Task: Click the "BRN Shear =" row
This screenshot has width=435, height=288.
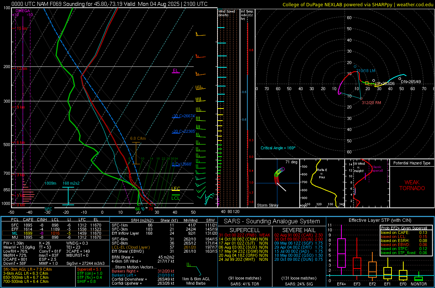Action: tap(143, 257)
